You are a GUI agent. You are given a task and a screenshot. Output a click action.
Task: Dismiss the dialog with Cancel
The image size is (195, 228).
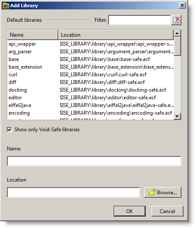point(167,211)
